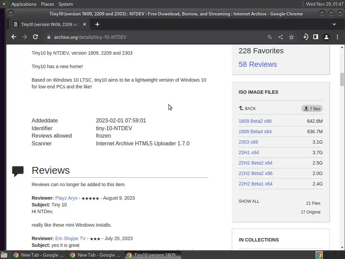Click the identifier value tiny-10-NTDEV
The width and height of the screenshot is (345, 259).
pyautogui.click(x=114, y=128)
